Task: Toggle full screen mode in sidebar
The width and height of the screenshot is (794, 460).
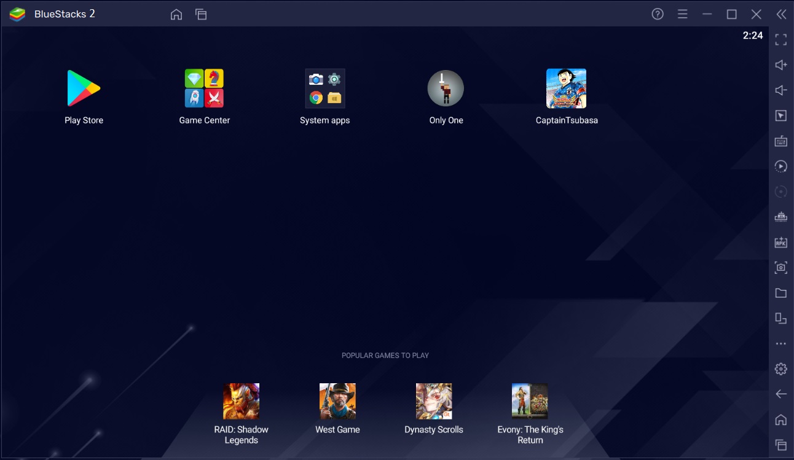Action: coord(781,40)
